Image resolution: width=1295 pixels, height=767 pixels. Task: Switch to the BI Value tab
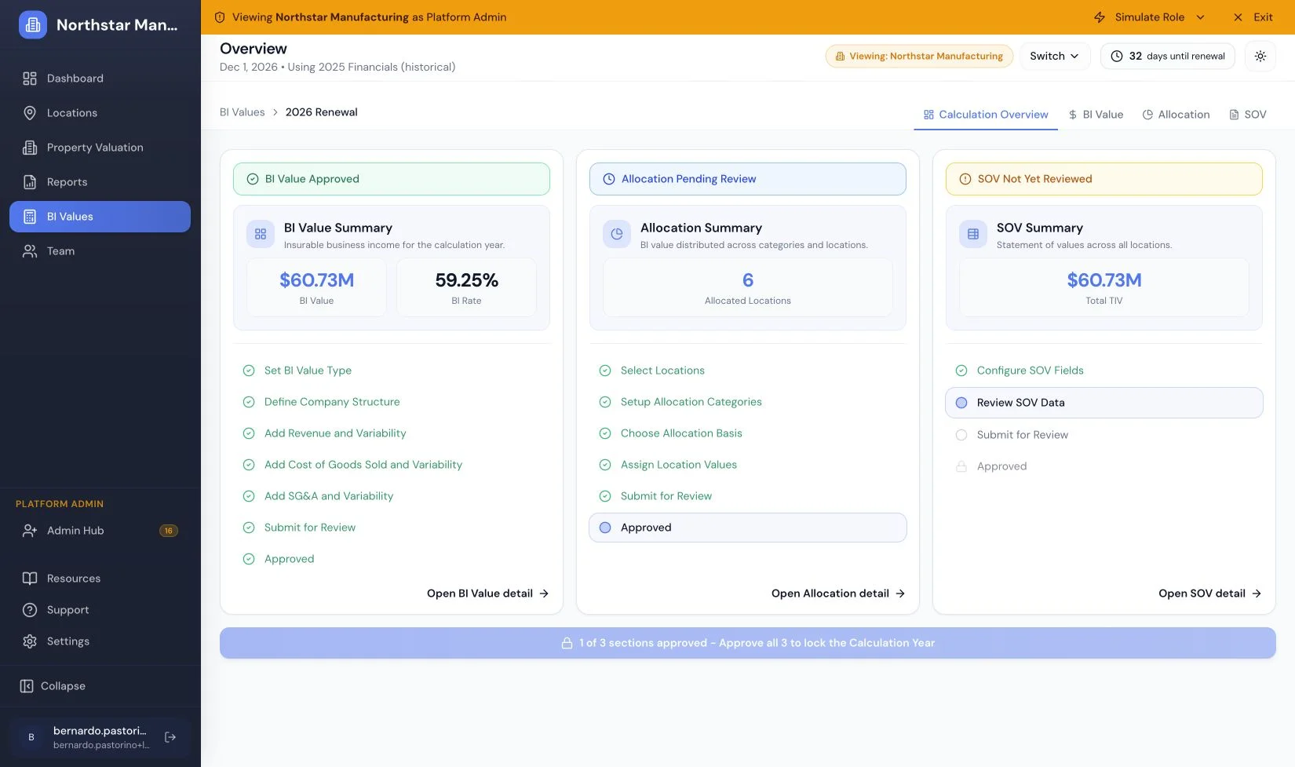pos(1096,115)
